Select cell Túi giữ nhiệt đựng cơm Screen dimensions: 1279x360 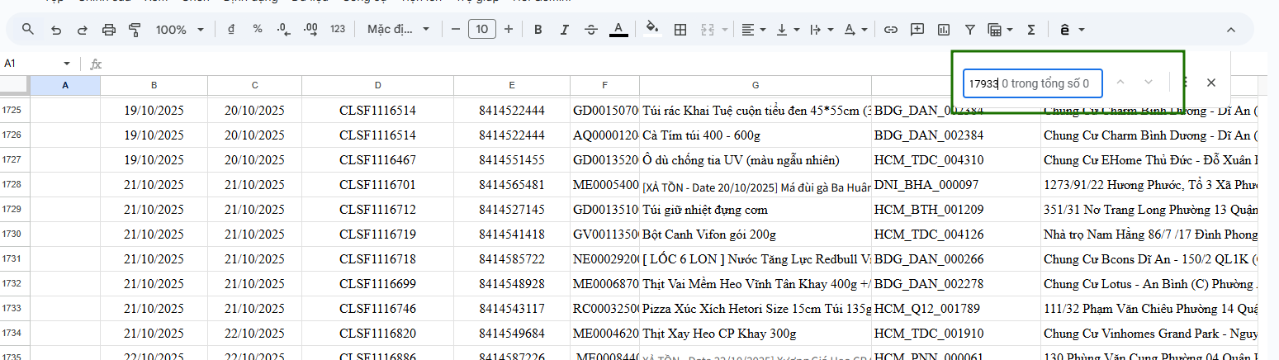coord(756,209)
